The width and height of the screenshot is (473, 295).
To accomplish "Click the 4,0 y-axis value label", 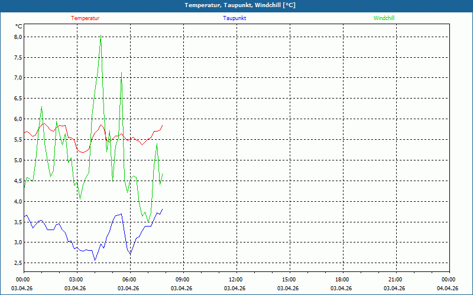I will click(x=18, y=201).
